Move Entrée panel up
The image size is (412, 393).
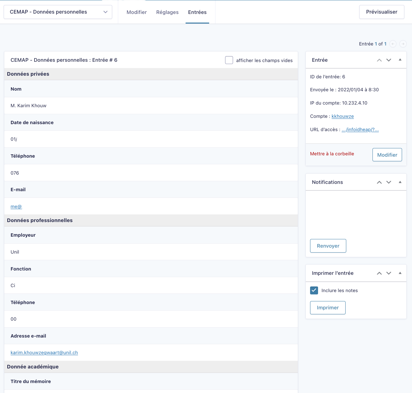(379, 60)
